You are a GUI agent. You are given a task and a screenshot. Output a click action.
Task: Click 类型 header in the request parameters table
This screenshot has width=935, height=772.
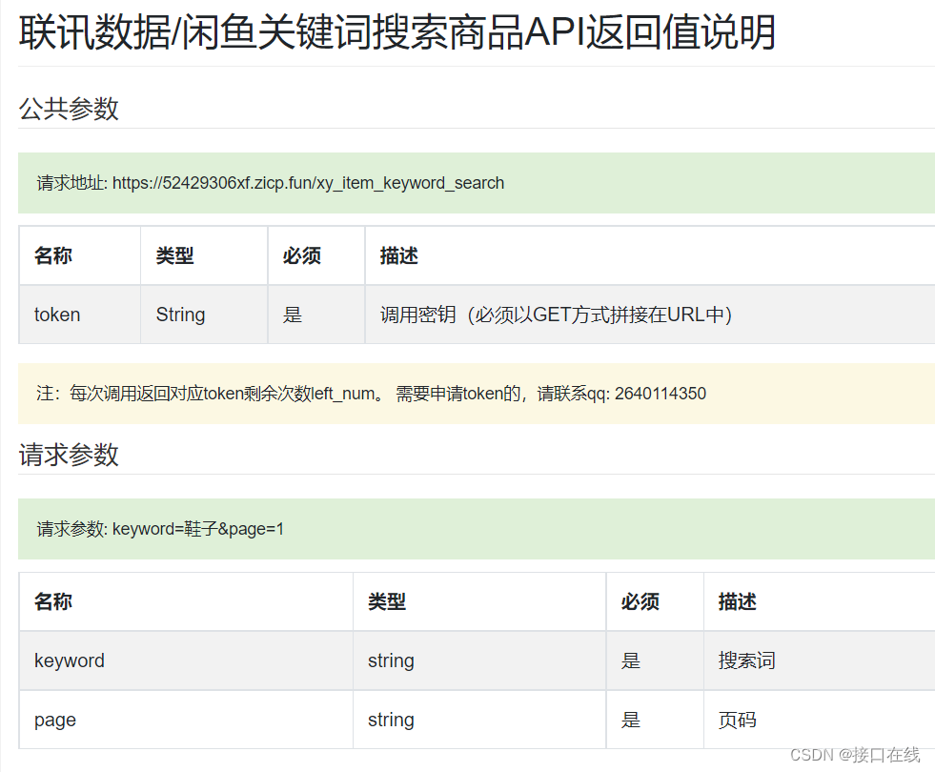coord(387,601)
